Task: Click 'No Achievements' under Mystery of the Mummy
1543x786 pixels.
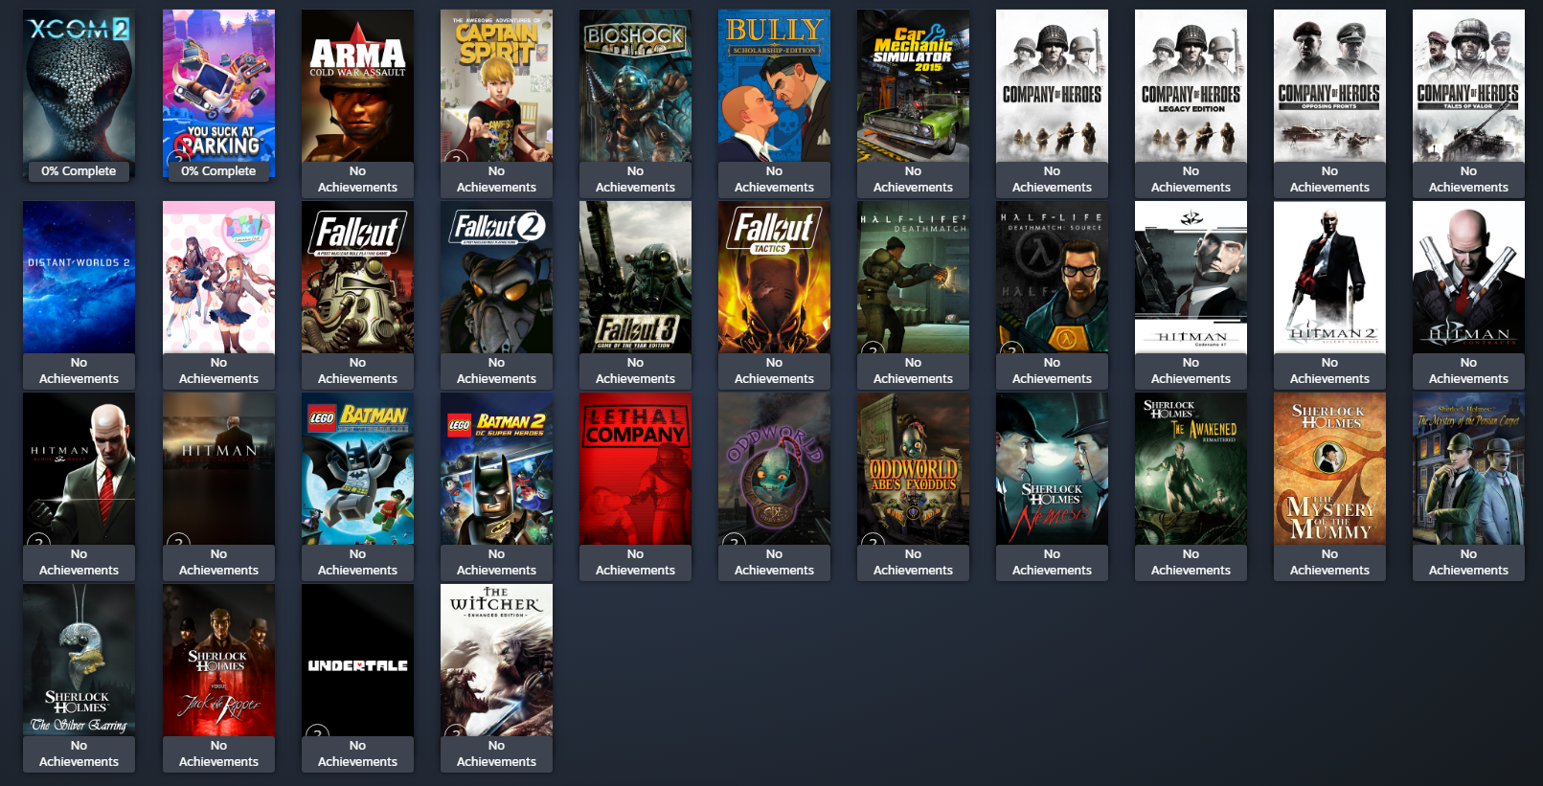Action: 1329,562
